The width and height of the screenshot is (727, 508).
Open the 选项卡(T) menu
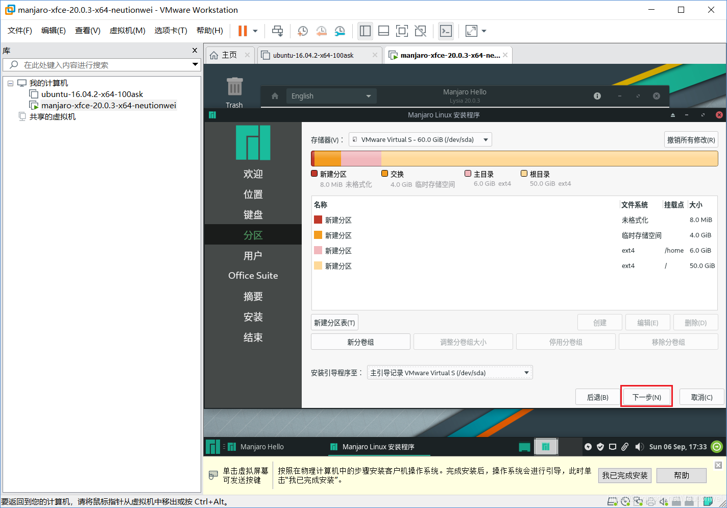point(171,31)
